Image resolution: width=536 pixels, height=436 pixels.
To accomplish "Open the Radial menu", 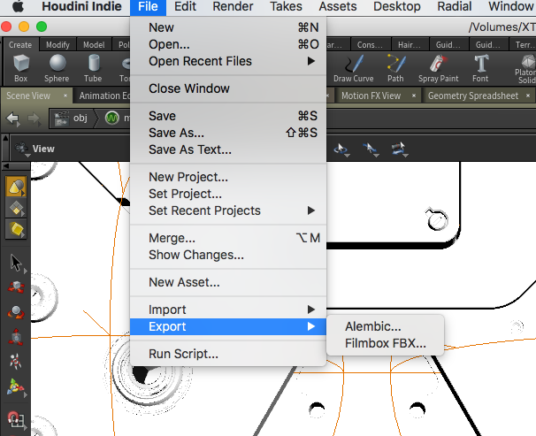I will [x=455, y=6].
